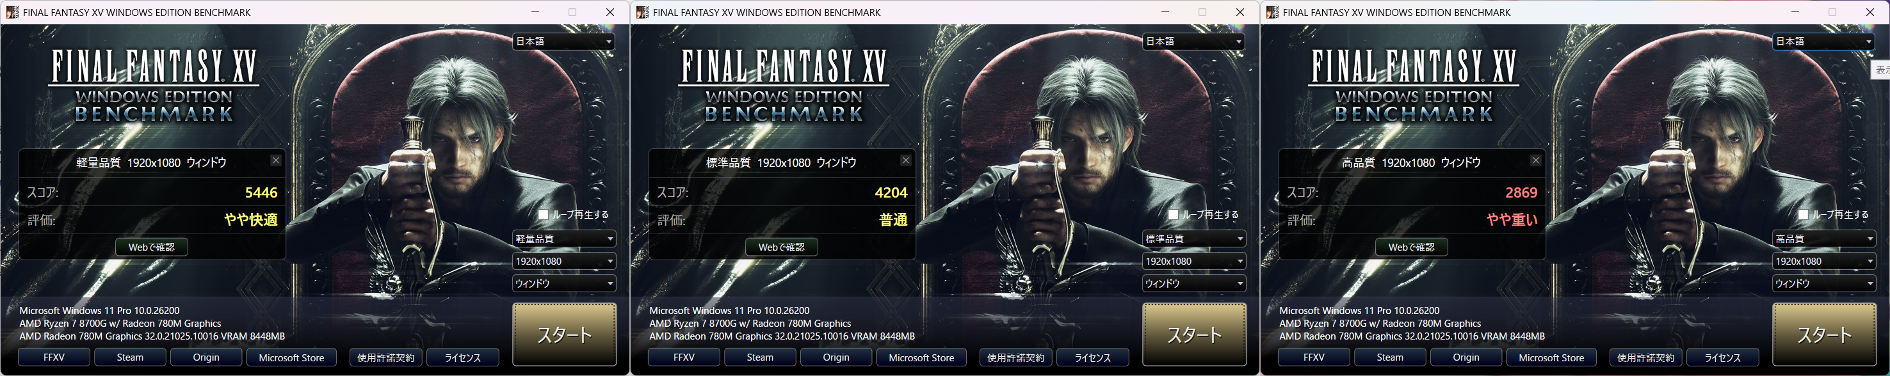
Task: Click the app icon in the middle window title bar
Action: click(642, 12)
